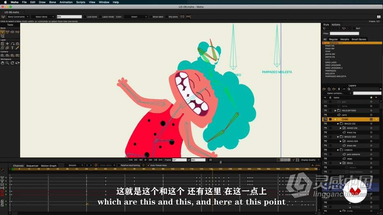Viewport: 383px width, 215px height.
Task: Toggle the Shy bone checkbox
Action: point(167,17)
